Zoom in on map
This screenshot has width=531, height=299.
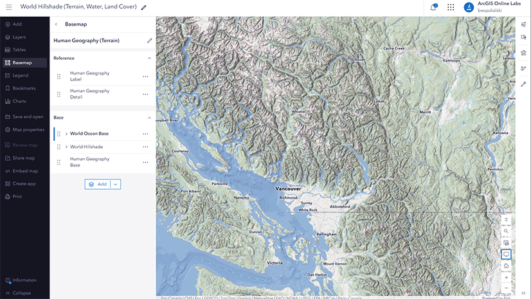click(507, 278)
